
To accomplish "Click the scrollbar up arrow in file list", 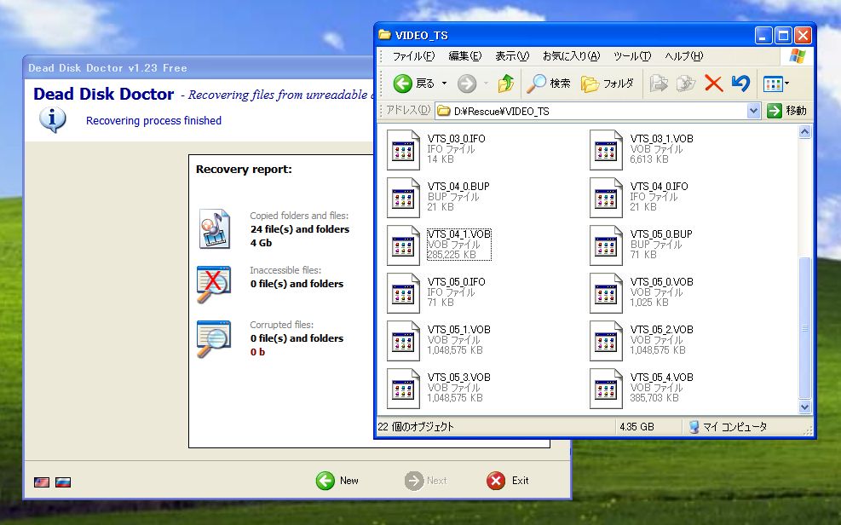I will 804,132.
